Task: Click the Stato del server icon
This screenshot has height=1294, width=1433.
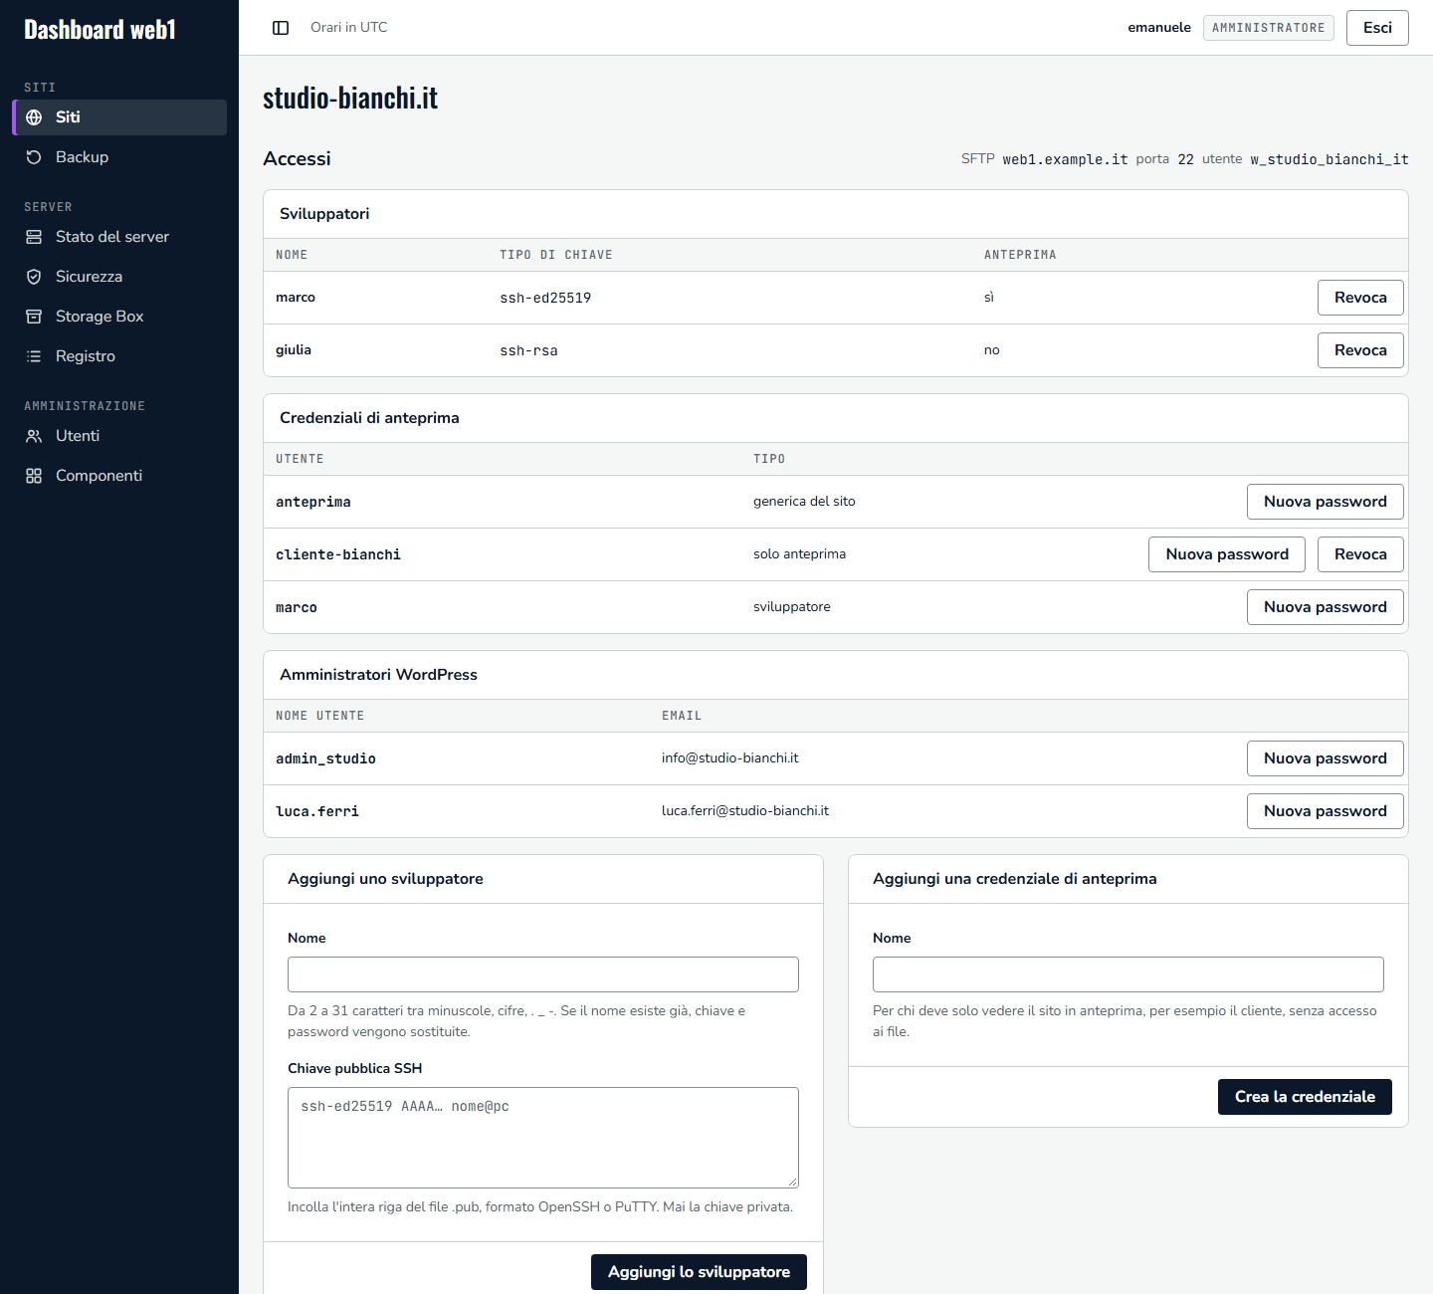Action: click(34, 237)
